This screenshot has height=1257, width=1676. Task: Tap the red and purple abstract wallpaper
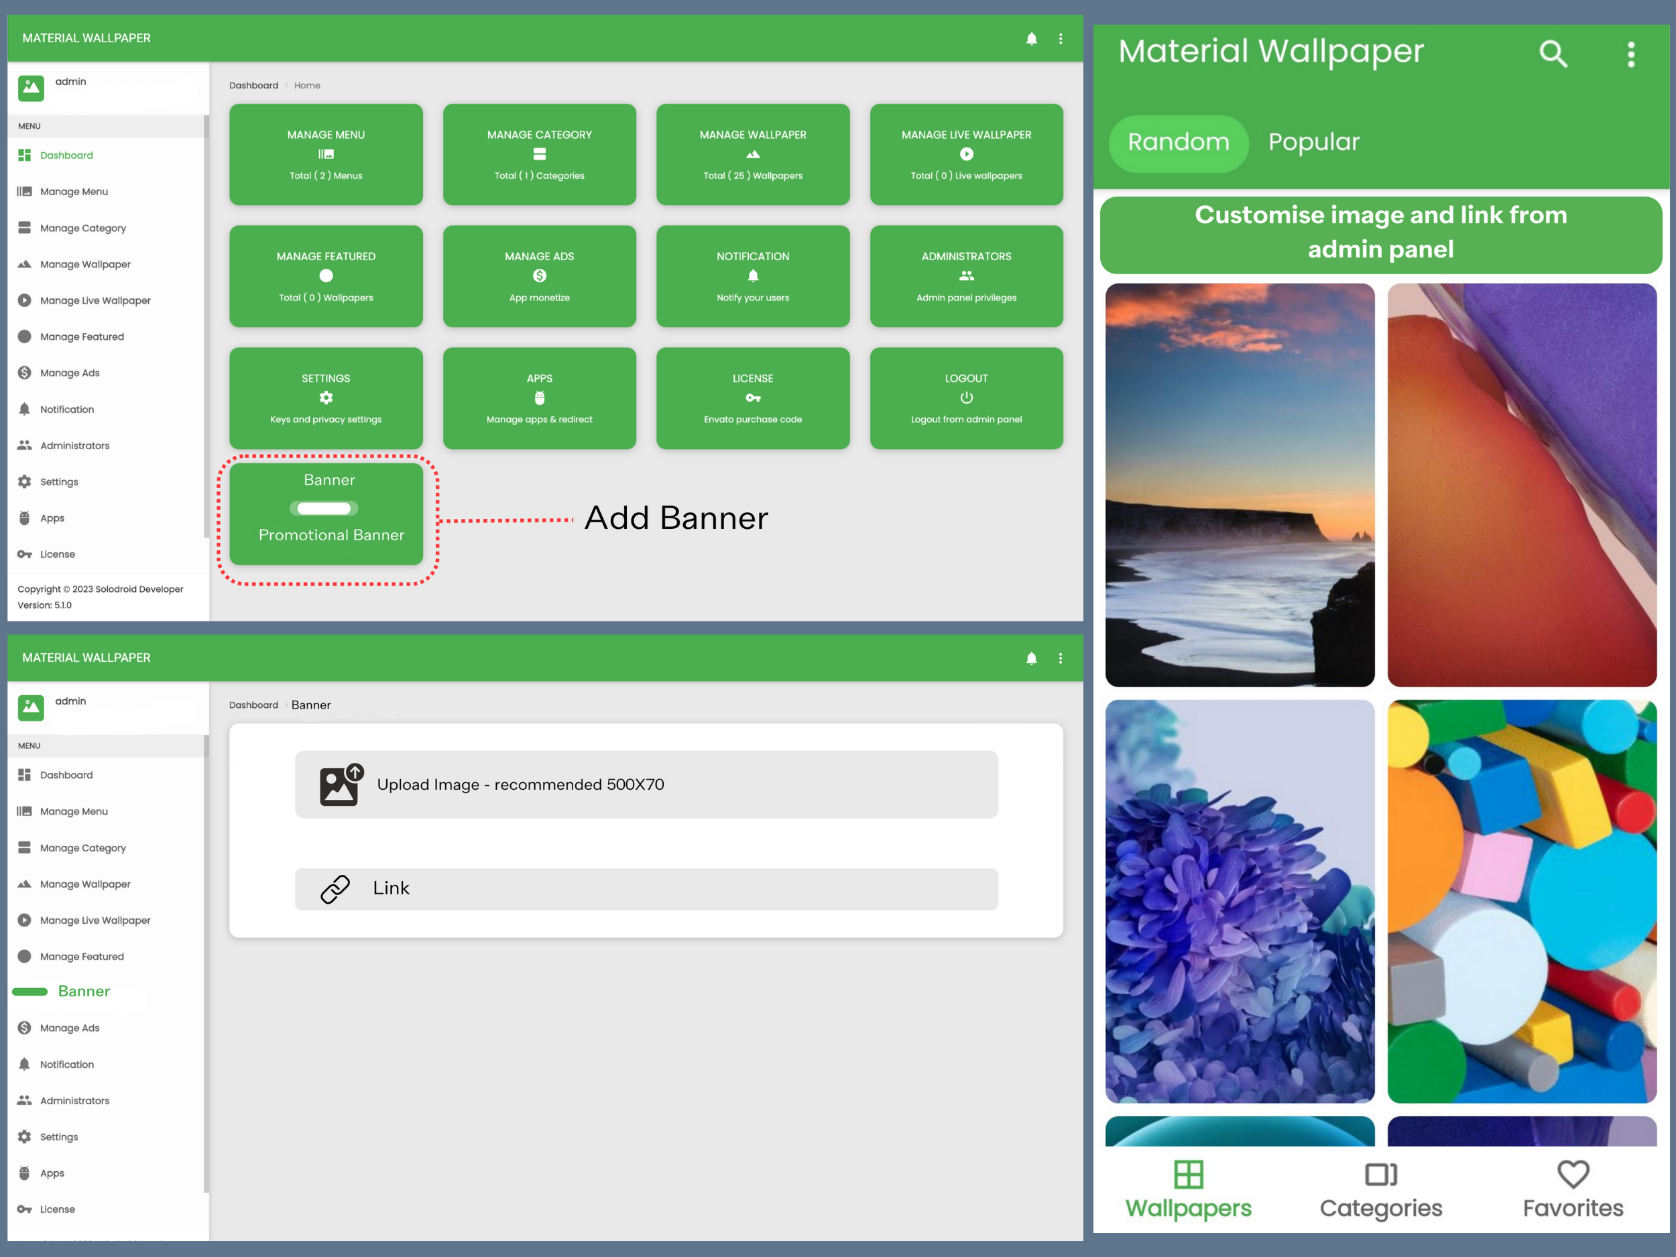coord(1522,485)
